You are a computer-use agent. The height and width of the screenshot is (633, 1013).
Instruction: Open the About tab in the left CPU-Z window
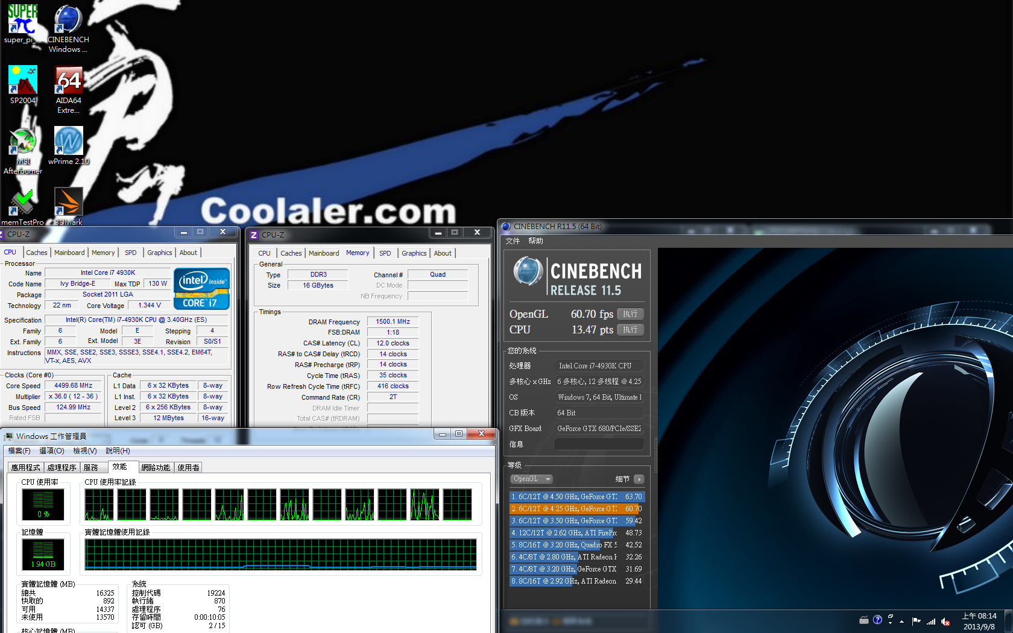188,253
